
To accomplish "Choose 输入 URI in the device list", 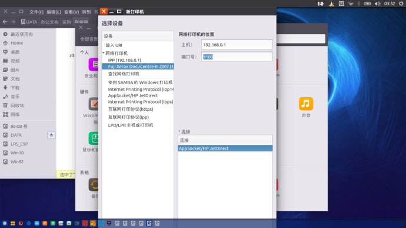I will click(x=114, y=45).
